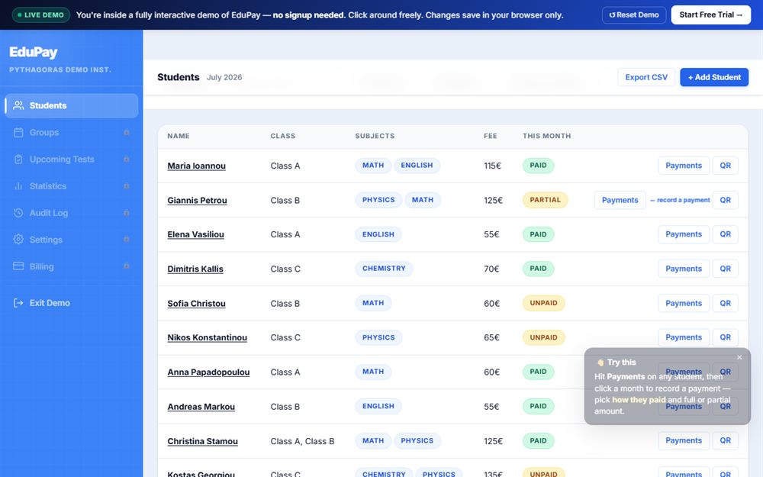
Task: Click the Export CSV button
Action: 645,77
